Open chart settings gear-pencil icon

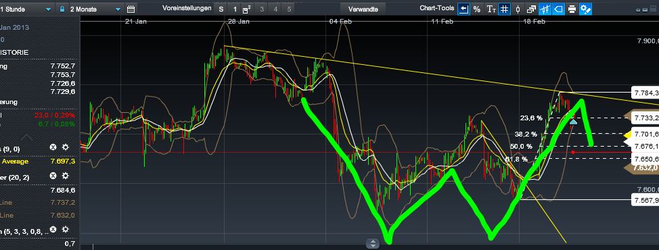585,9
